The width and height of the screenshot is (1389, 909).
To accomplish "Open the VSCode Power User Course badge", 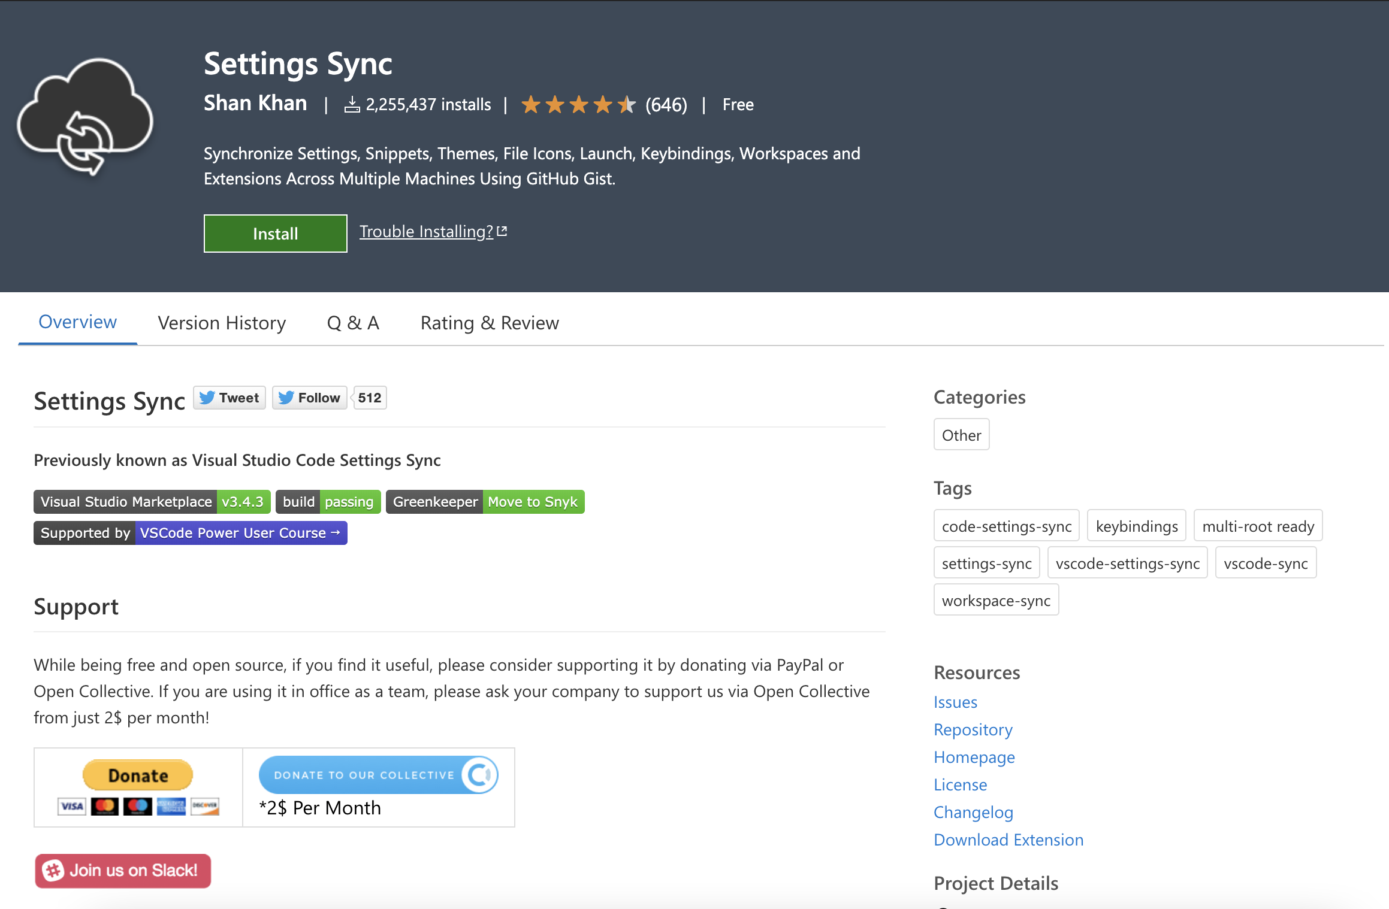I will 191,533.
